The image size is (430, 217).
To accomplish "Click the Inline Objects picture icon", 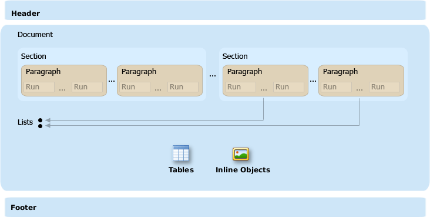I will 241,154.
